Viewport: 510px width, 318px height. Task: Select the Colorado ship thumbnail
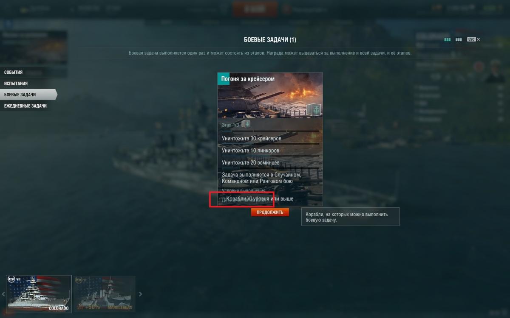click(x=39, y=294)
